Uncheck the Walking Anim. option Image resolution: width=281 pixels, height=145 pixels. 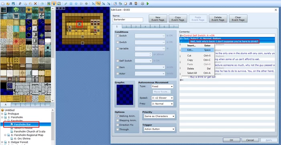pos(118,116)
